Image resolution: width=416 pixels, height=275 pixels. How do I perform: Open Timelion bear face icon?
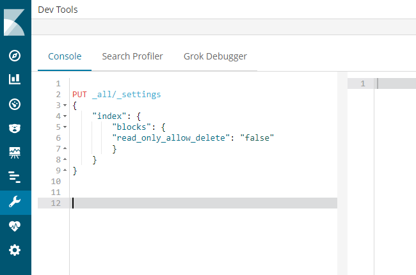coord(15,129)
